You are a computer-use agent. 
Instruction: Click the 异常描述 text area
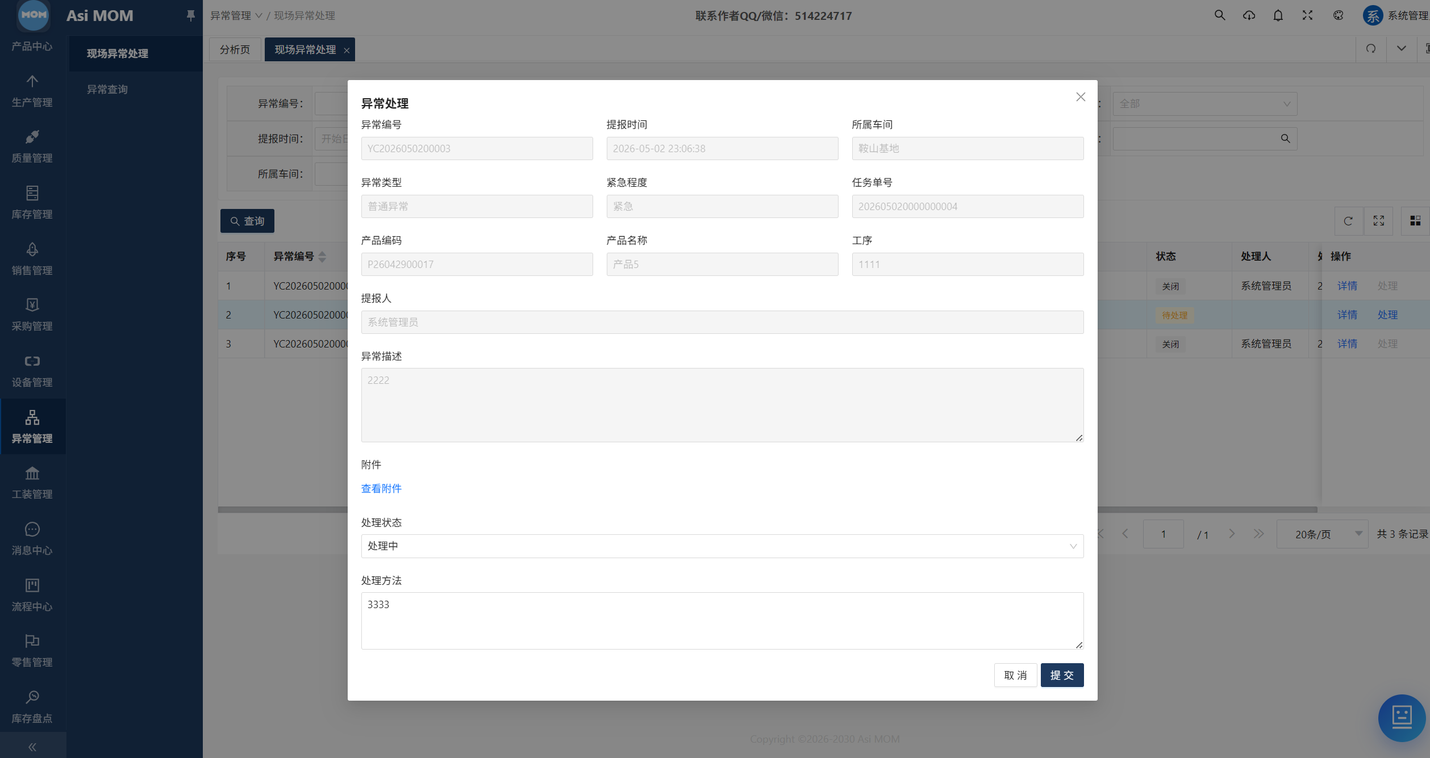722,405
